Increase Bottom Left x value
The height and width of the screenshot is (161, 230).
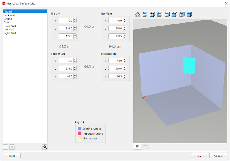75,60
